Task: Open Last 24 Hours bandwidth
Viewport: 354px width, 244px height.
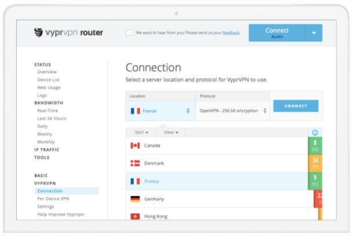Action: (52, 118)
